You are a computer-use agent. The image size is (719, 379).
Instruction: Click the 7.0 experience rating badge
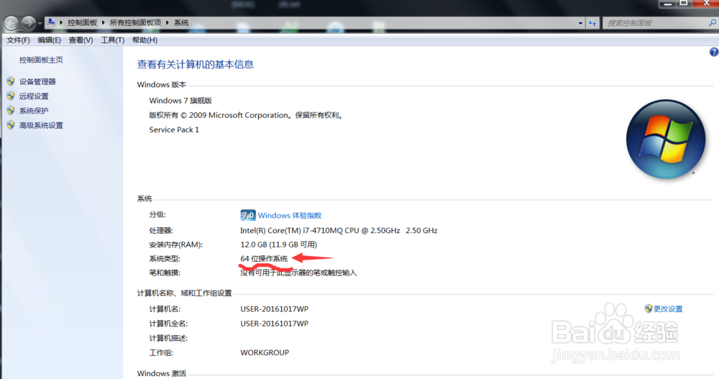pyautogui.click(x=247, y=215)
